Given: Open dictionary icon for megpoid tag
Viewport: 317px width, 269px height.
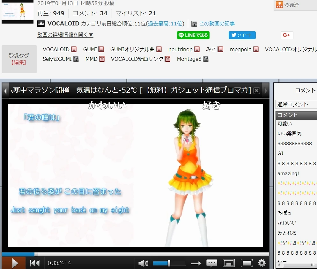Looking at the screenshot, I should tap(256, 49).
